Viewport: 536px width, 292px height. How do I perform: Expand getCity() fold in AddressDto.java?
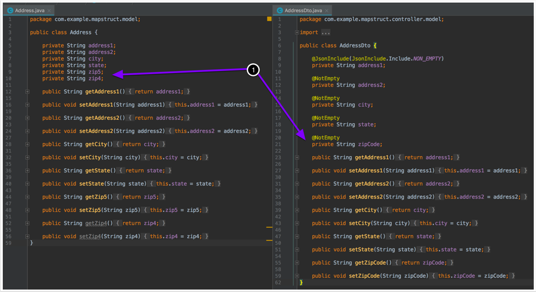[297, 210]
